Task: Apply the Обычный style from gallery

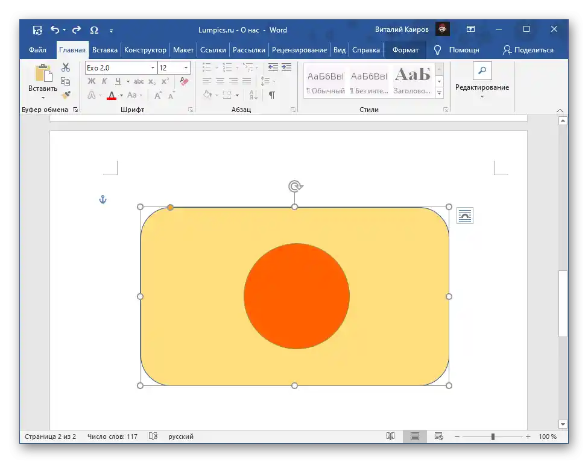Action: click(x=326, y=82)
